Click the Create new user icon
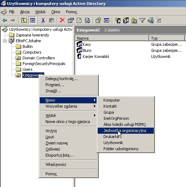Screen dimensions: 186x187 click(x=118, y=20)
